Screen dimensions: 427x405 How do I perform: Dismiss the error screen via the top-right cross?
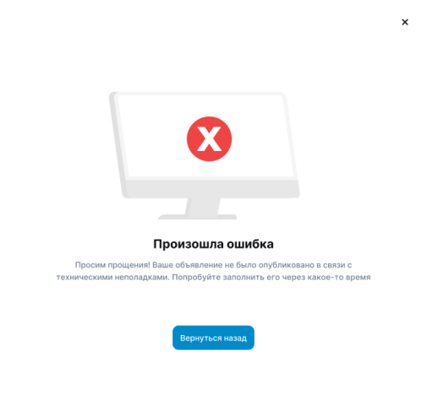click(x=405, y=22)
